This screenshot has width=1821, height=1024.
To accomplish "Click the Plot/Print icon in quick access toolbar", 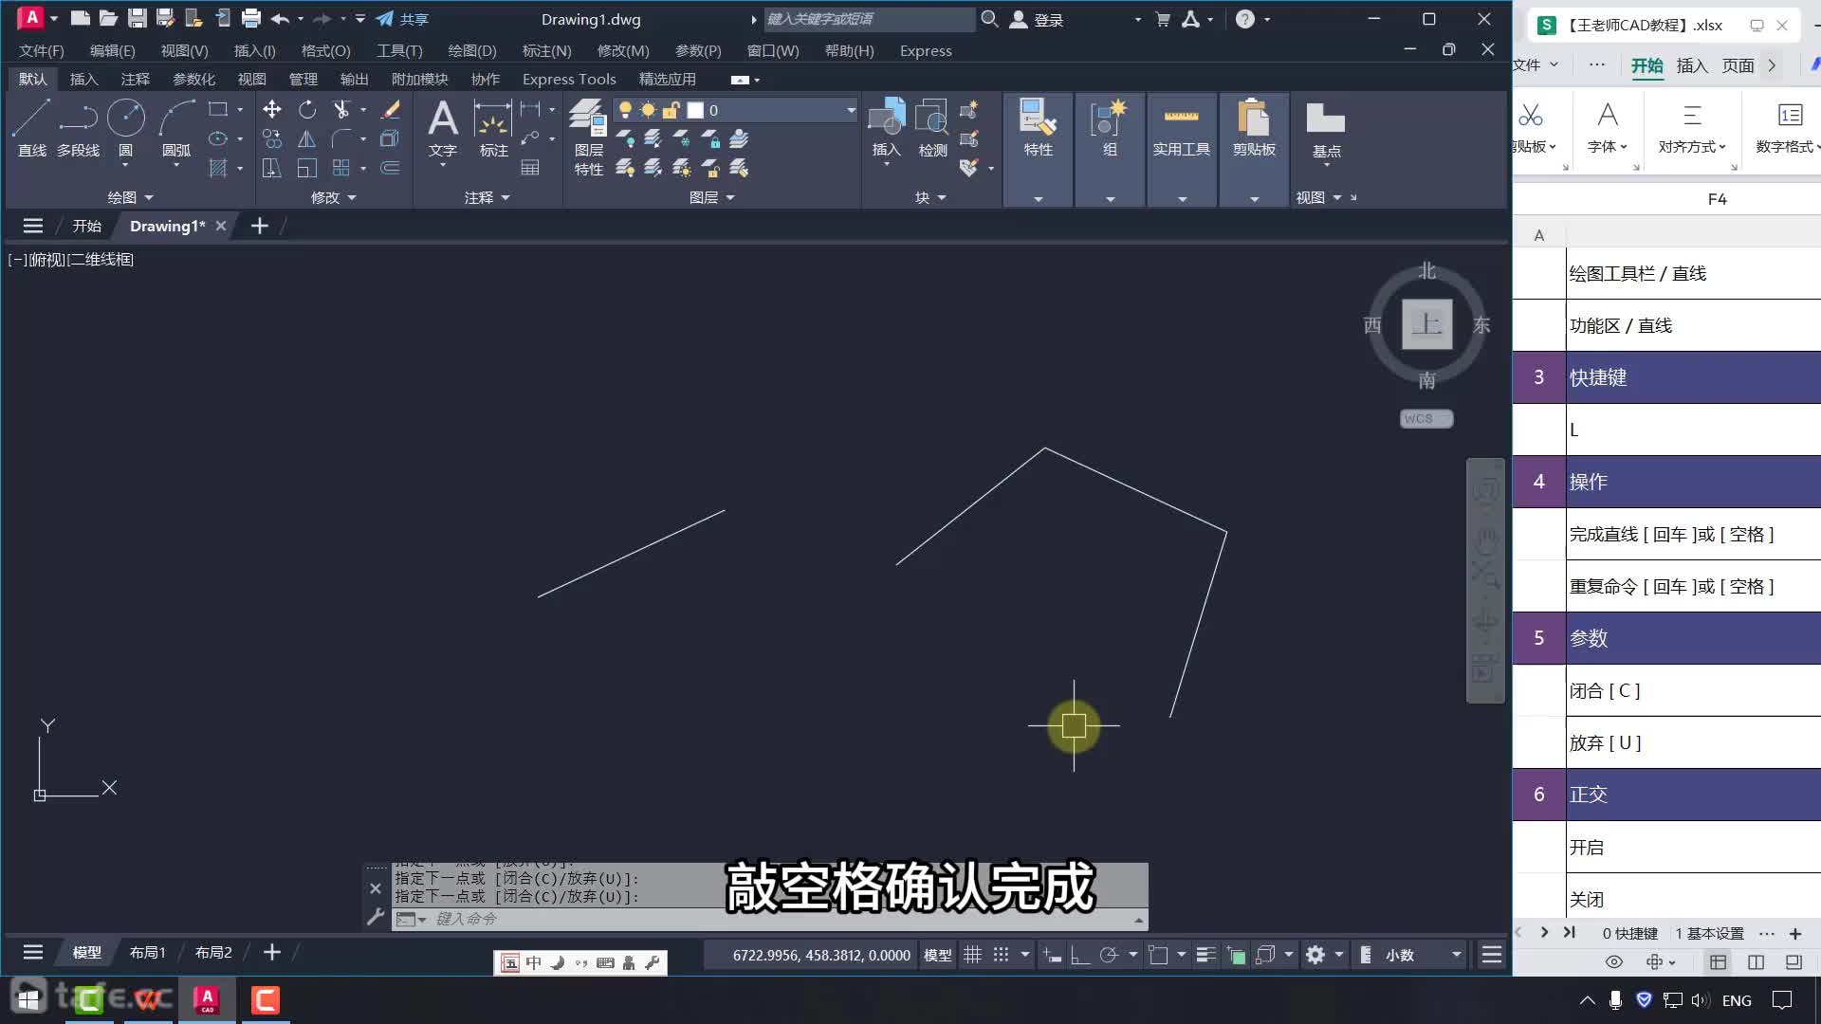I will (x=251, y=18).
